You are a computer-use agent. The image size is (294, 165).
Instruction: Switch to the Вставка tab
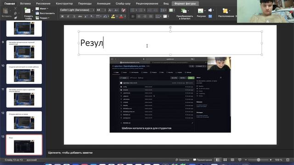tap(25, 4)
